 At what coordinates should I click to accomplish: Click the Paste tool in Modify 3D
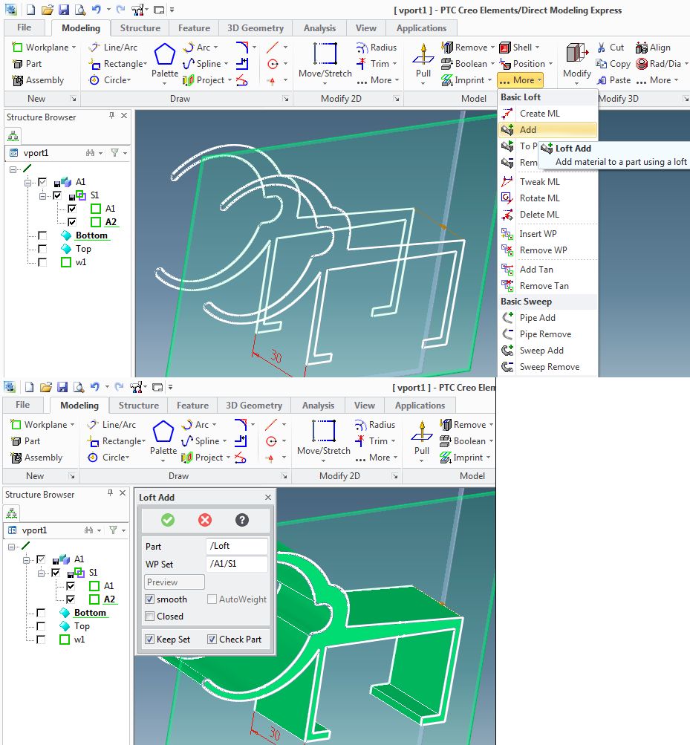click(614, 79)
